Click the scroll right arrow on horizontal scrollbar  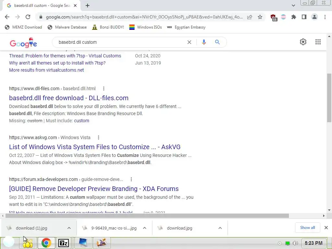[x=324, y=216]
